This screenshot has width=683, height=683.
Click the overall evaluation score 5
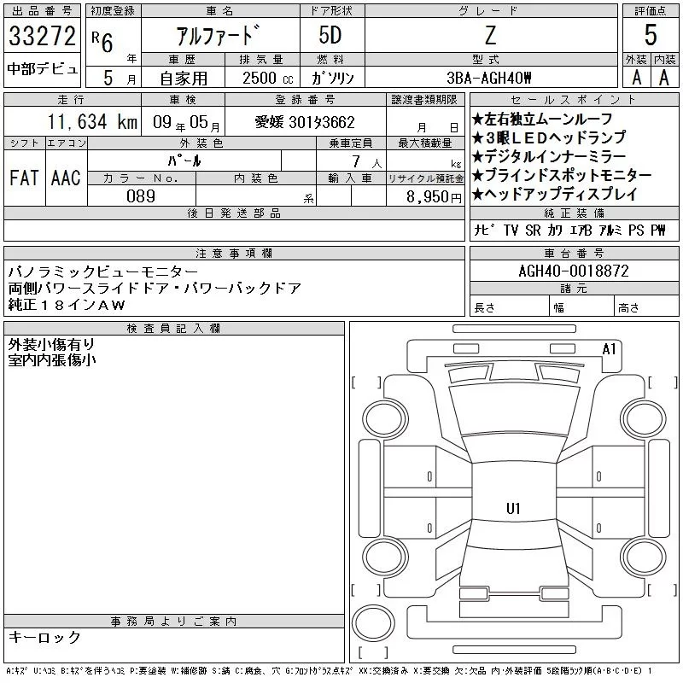click(651, 35)
